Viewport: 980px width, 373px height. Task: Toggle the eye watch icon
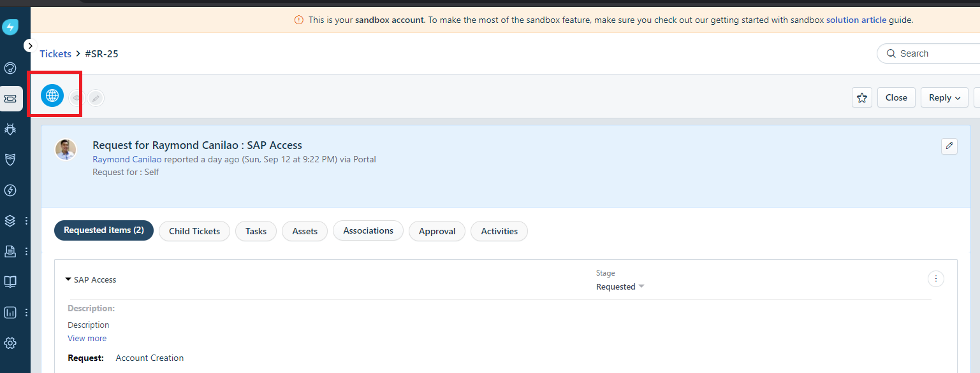(77, 98)
